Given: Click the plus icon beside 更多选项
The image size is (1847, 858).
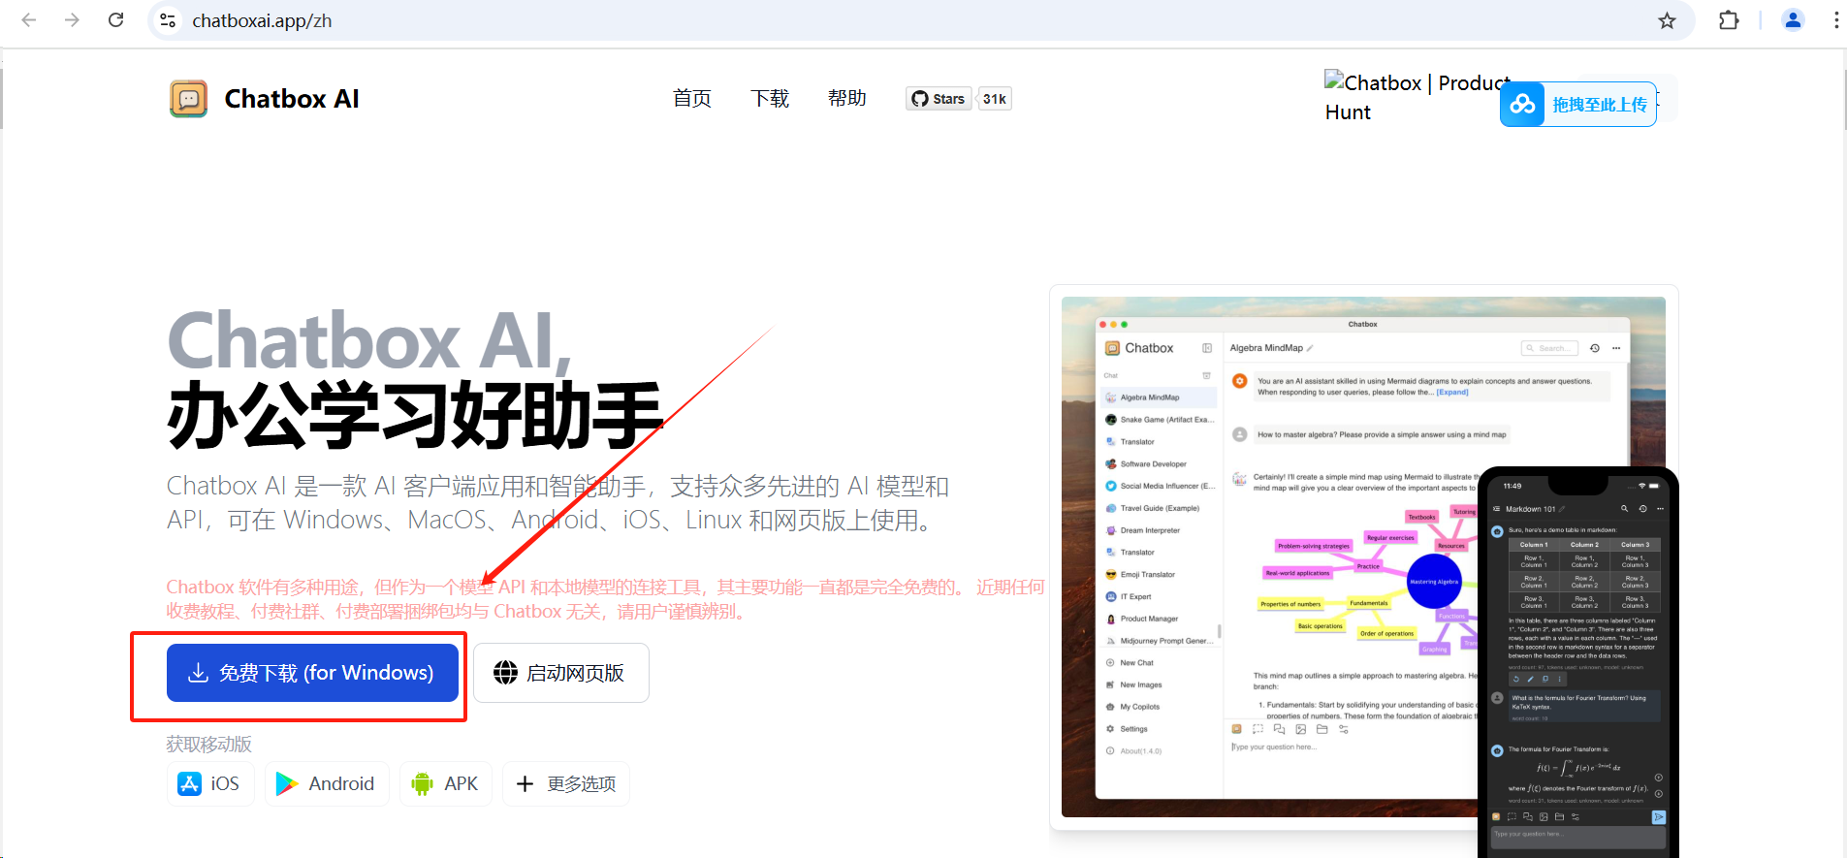Looking at the screenshot, I should pyautogui.click(x=525, y=784).
